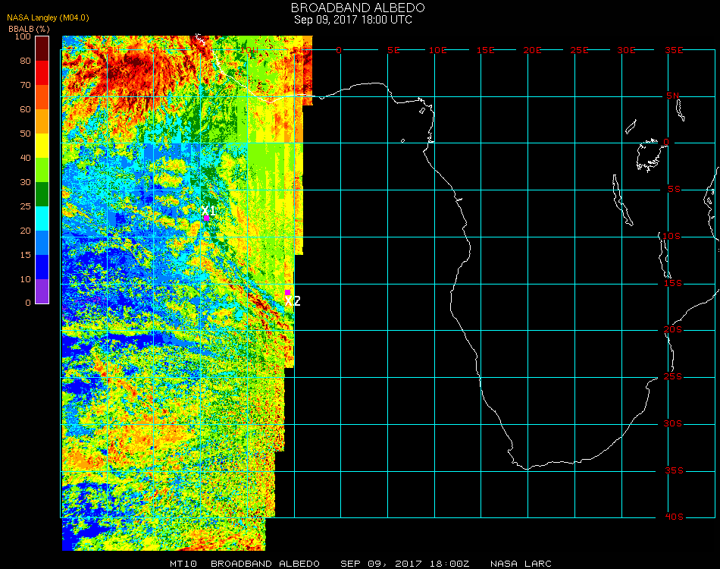
Task: Choose the light green 30-40 legend swatch
Action: 42,170
